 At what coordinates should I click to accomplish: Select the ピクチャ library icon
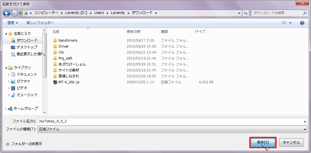point(13,81)
